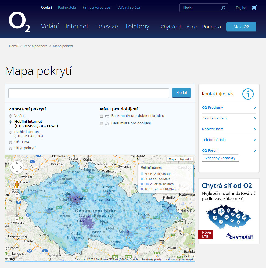Viewport: 266px width, 268px height.
Task: Click the 4G/LTE legend color swatch
Action: 142,189
